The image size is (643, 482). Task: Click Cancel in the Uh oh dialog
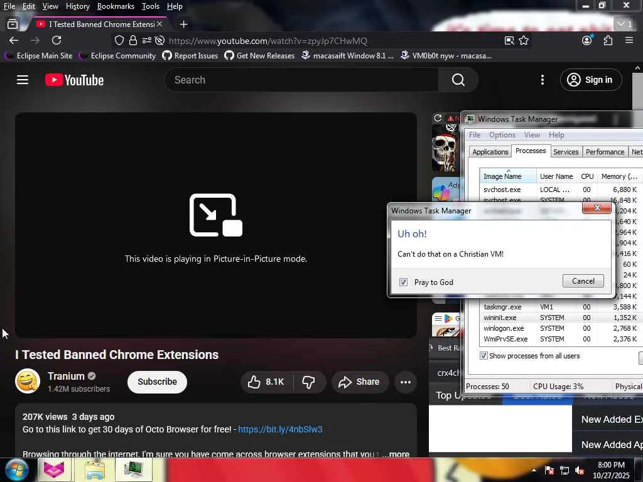[x=583, y=281]
